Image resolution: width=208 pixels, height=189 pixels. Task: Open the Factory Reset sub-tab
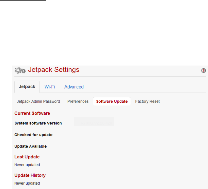147,102
